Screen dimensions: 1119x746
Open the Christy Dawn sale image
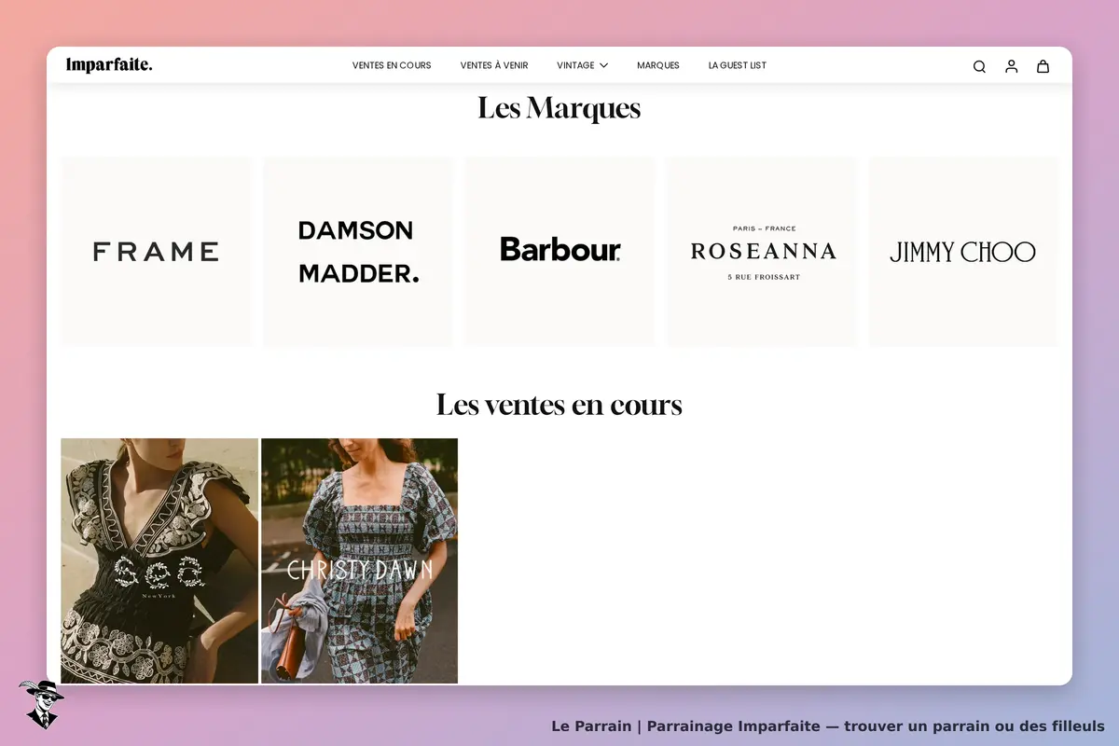tap(359, 560)
